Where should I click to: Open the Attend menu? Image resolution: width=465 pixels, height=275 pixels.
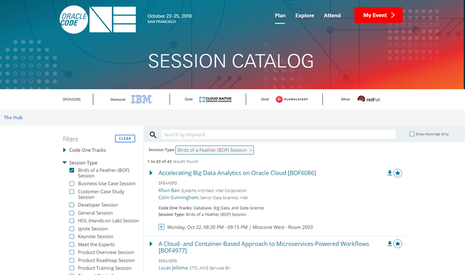[332, 15]
